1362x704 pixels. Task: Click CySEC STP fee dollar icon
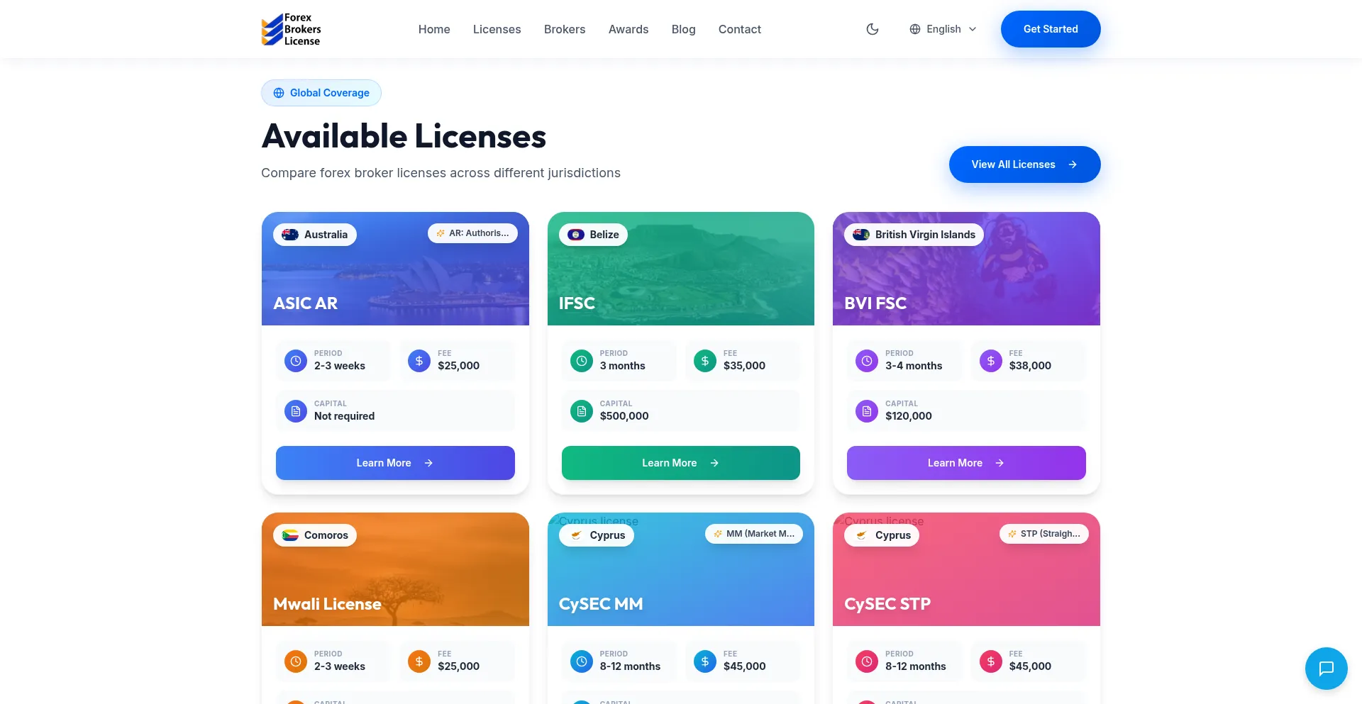(991, 661)
